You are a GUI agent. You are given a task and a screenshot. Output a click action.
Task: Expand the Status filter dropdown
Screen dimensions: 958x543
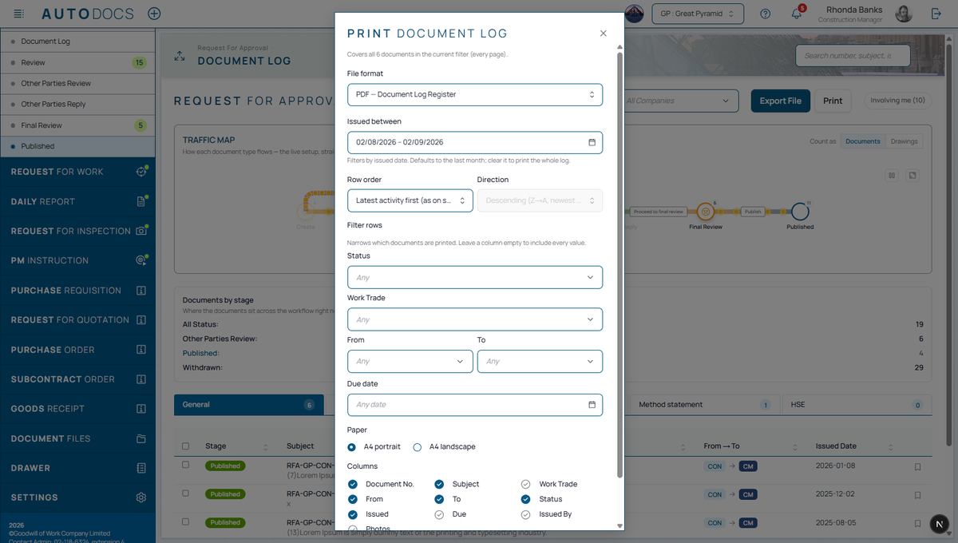pyautogui.click(x=475, y=277)
